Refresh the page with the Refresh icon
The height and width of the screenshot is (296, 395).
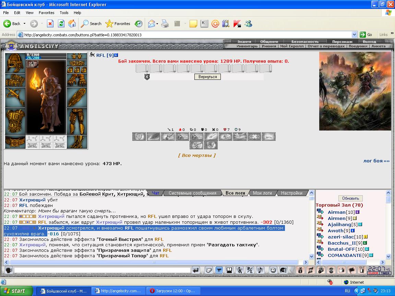click(61, 24)
